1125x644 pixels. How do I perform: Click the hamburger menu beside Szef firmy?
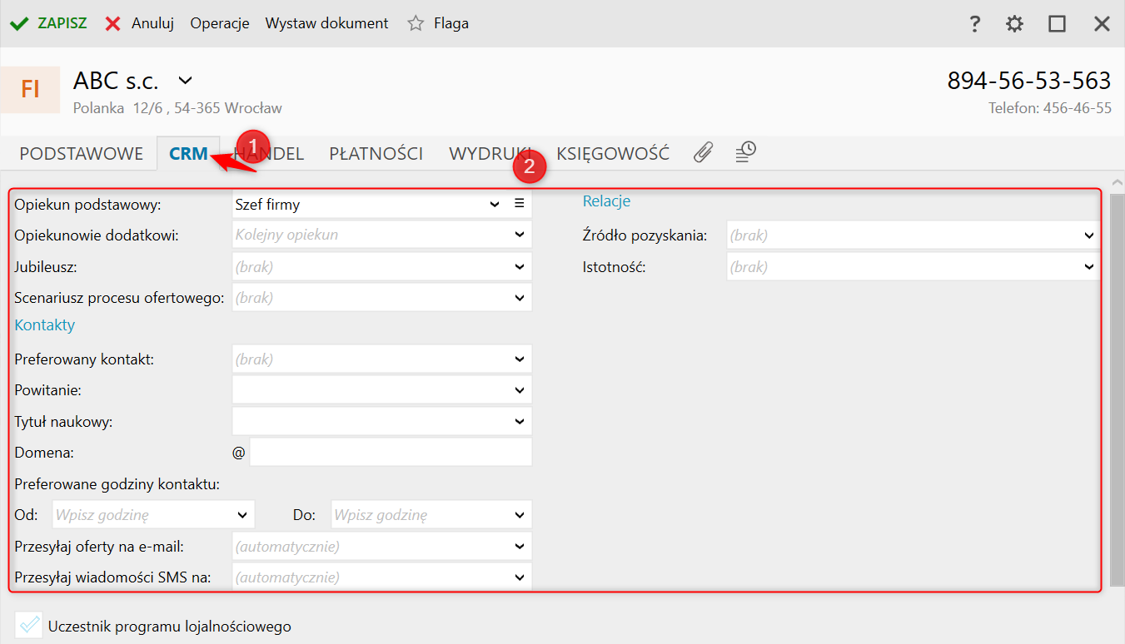point(520,204)
